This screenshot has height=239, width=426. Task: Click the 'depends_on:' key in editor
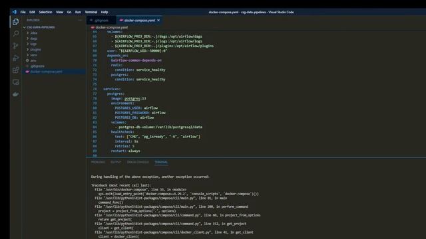[x=118, y=56]
